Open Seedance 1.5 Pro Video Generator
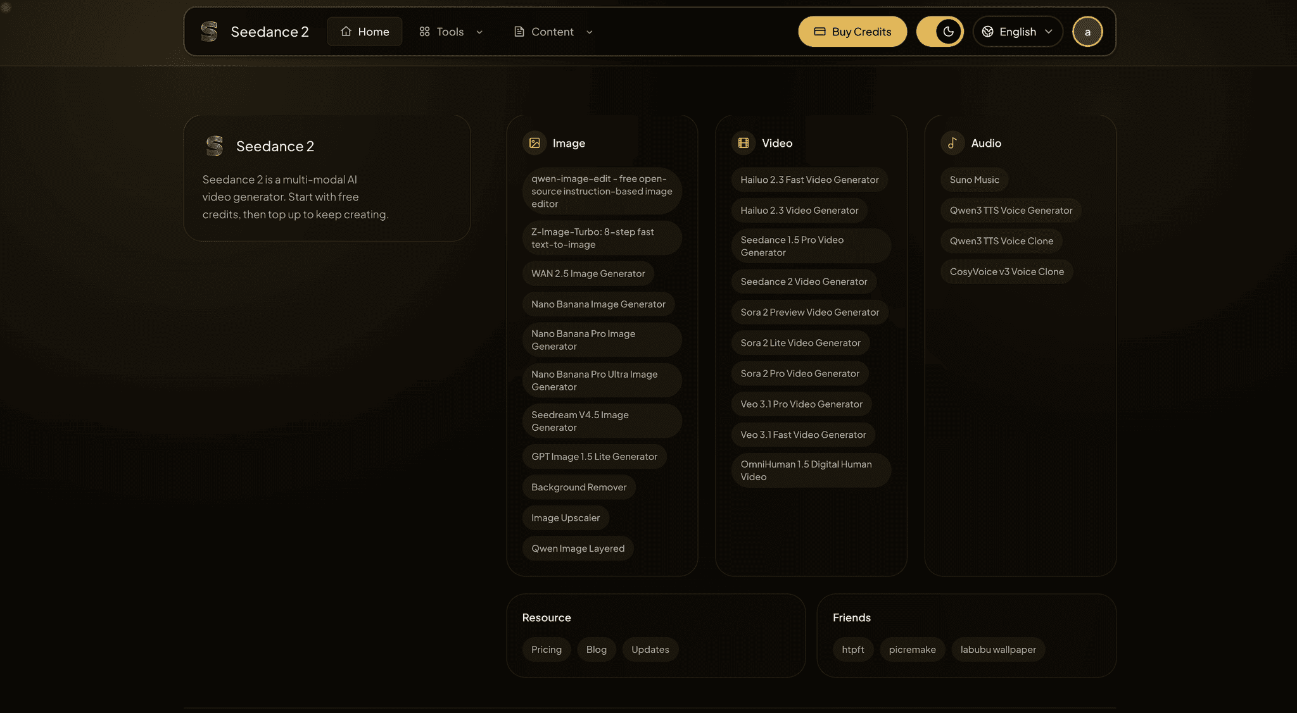 click(x=811, y=246)
